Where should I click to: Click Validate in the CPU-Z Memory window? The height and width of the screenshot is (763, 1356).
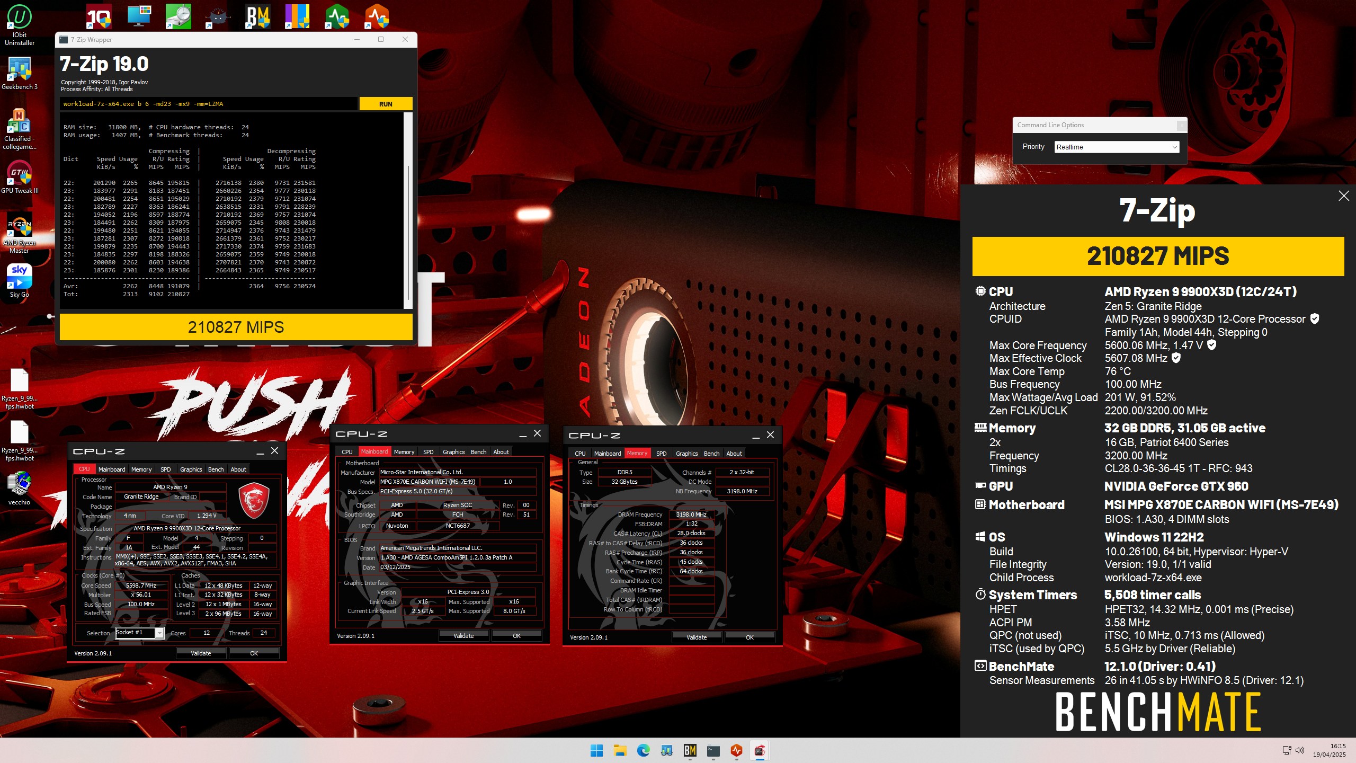(697, 637)
